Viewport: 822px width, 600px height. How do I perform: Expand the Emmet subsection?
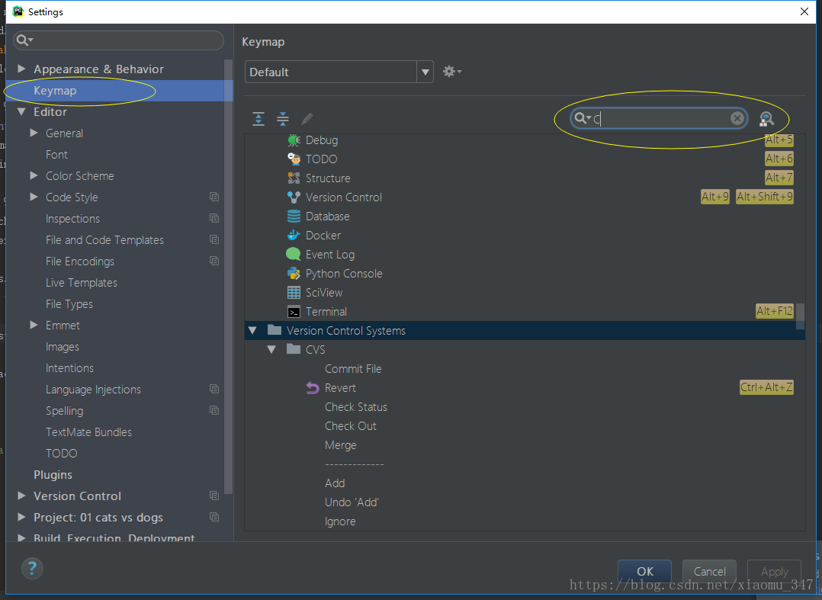click(34, 325)
